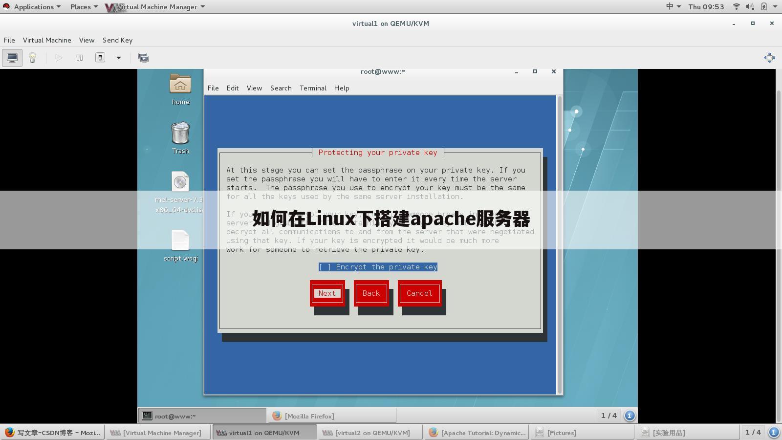Switch the viewer to fullscreen

pos(769,58)
